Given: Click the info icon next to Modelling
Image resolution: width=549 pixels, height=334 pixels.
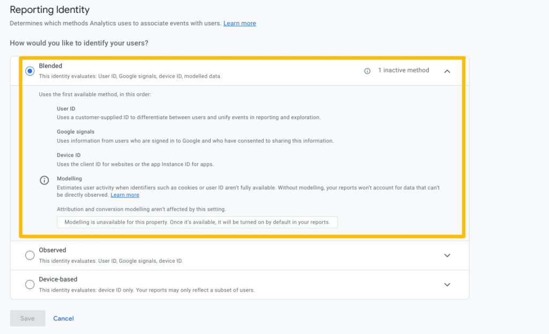Looking at the screenshot, I should pyautogui.click(x=44, y=181).
